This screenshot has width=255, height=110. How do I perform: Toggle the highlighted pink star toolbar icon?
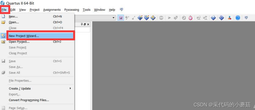click(x=121, y=18)
